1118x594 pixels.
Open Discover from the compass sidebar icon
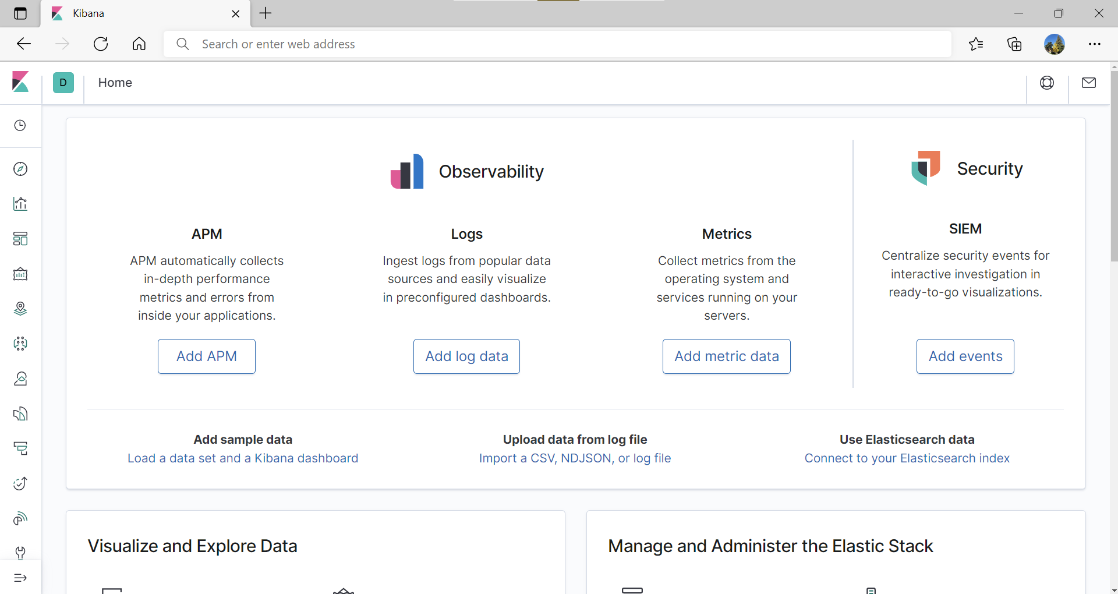coord(20,169)
